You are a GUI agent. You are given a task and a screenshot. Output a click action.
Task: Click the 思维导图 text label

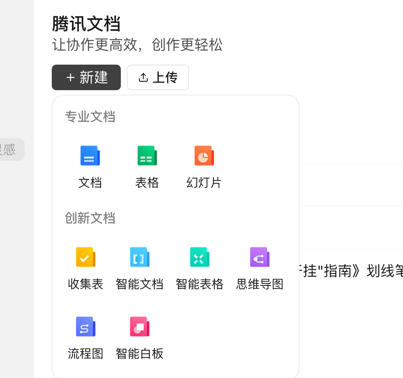point(260,284)
